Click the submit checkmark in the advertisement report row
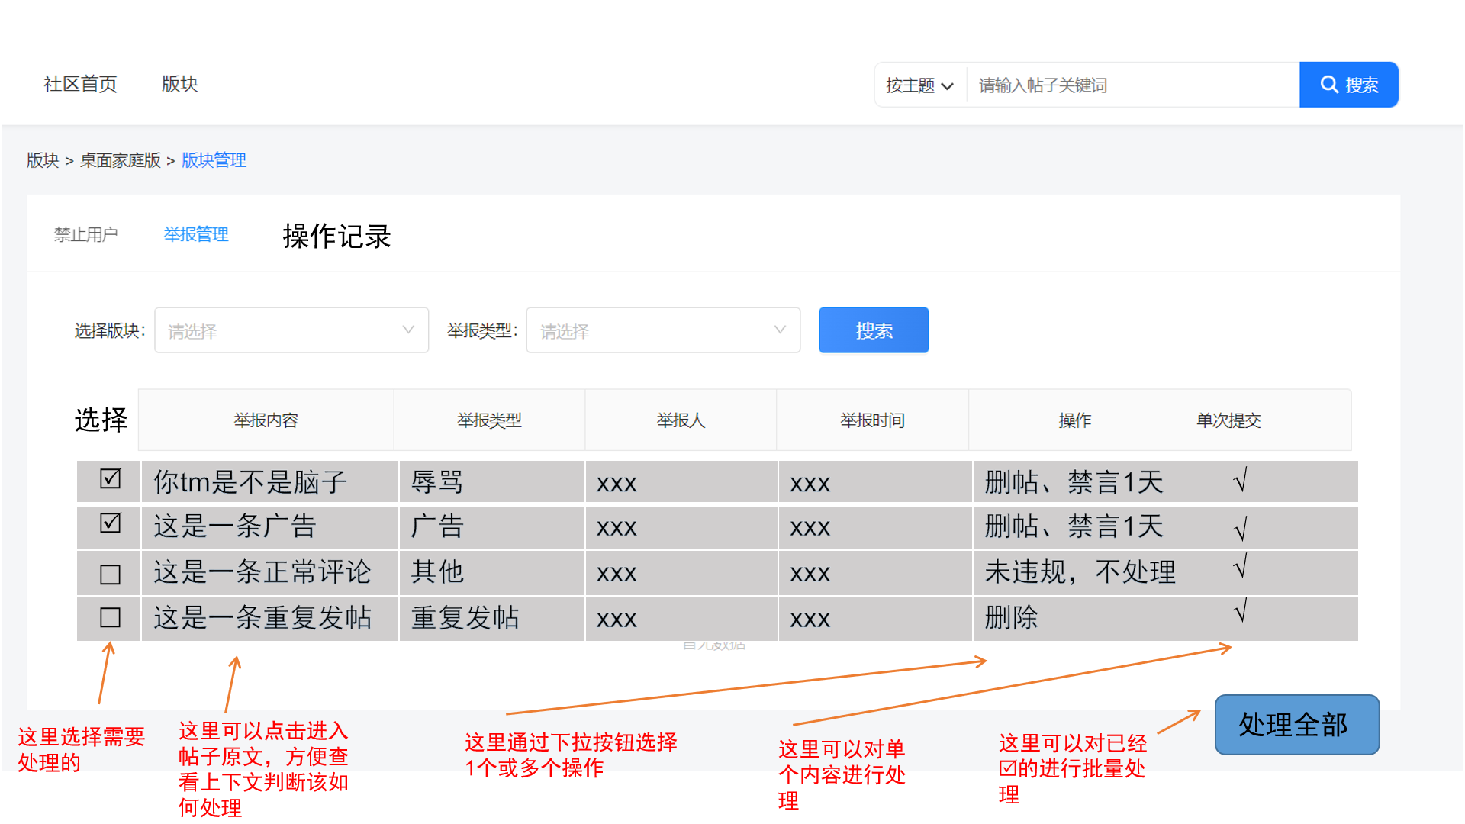 1241,528
